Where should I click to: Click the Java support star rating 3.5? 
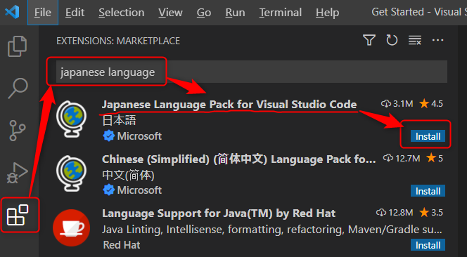point(431,212)
